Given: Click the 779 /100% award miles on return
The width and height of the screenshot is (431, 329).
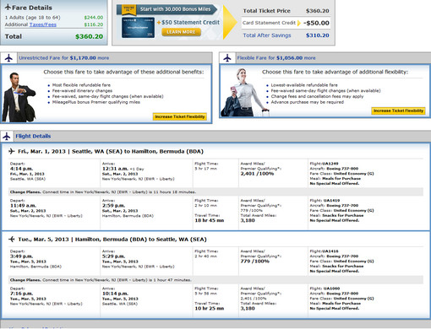Looking at the screenshot, I should tap(255, 262).
